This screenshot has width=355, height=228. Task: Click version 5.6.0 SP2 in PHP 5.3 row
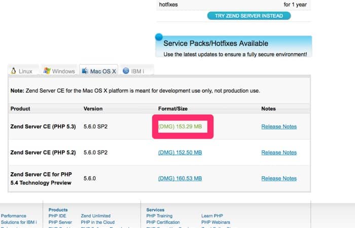point(95,127)
